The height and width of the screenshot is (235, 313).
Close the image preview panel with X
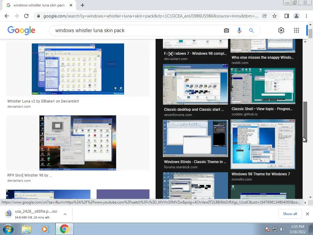point(170,54)
